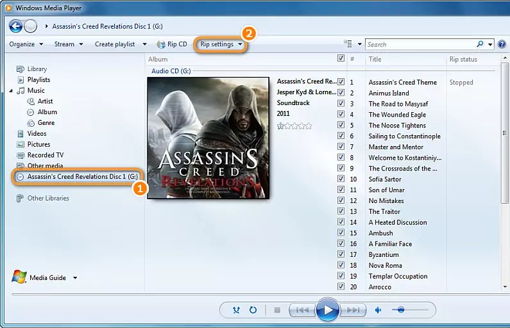This screenshot has width=510, height=328.
Task: Click the Create playlist button
Action: coord(115,44)
